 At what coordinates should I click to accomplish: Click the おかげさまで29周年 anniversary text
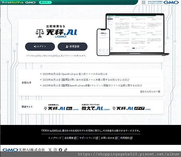click(155, 2)
